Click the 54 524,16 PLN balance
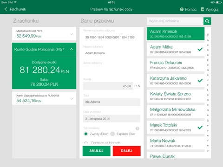 (29, 101)
